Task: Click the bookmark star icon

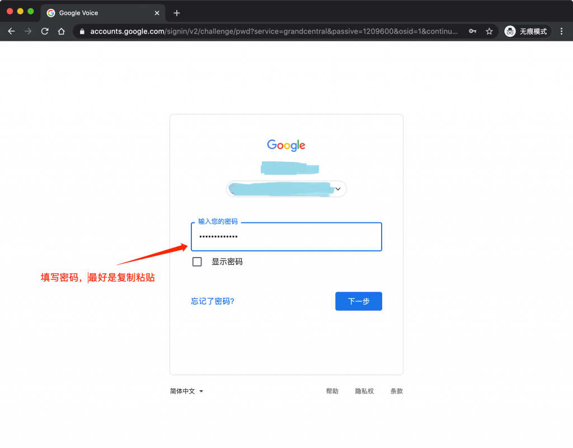Action: (x=489, y=31)
